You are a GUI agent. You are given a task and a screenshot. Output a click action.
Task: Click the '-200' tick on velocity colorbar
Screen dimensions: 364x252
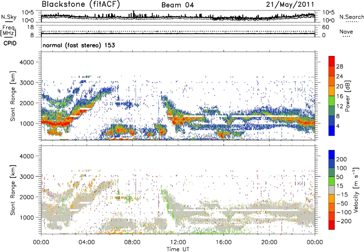344,221
